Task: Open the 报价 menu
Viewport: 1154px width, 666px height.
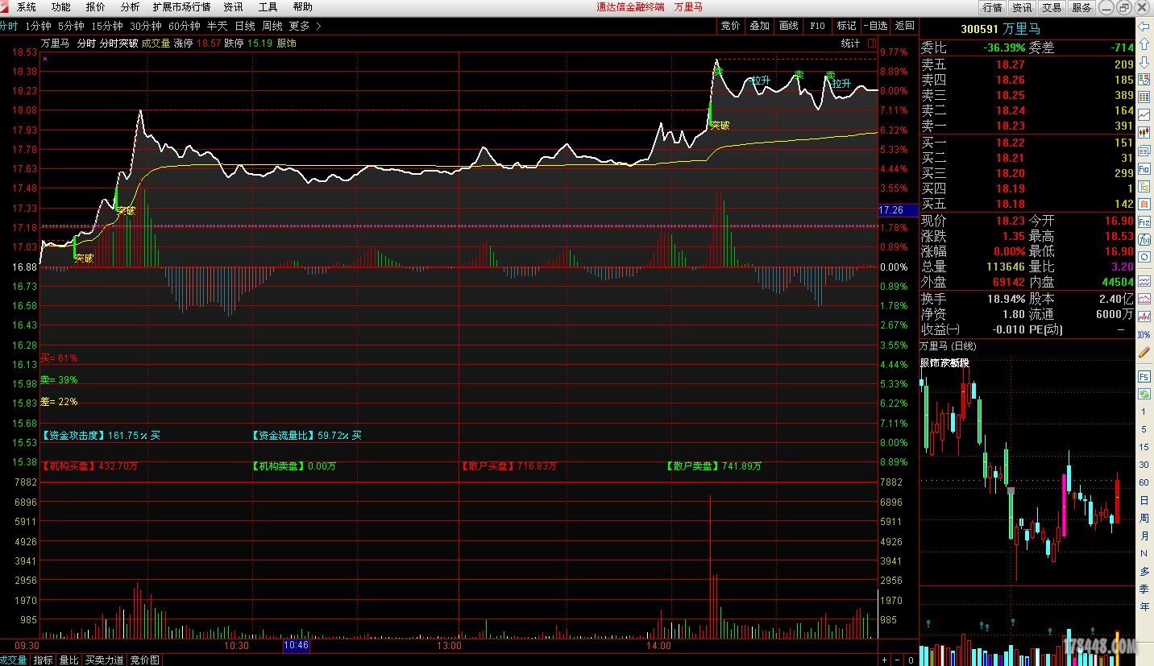Action: [95, 7]
